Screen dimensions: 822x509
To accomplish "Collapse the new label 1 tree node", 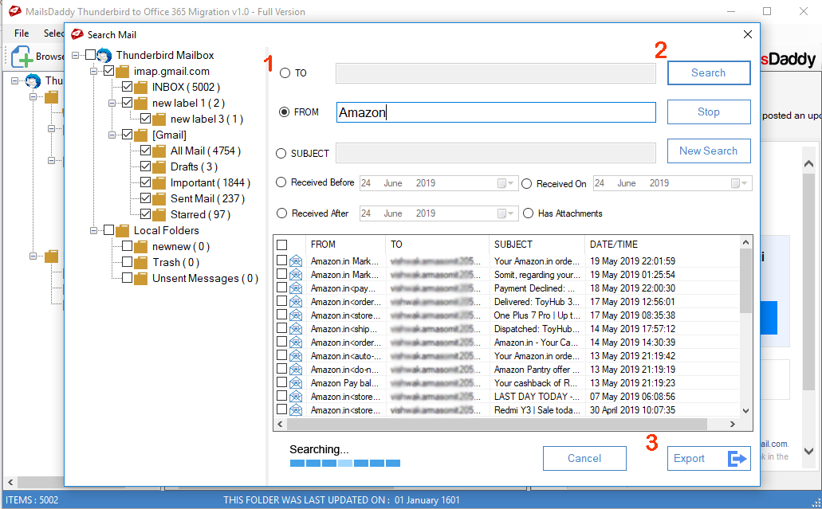I will [x=112, y=104].
